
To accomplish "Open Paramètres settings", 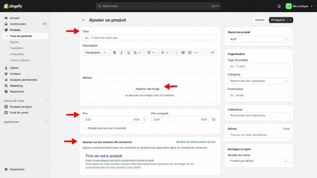I will pyautogui.click(x=17, y=169).
